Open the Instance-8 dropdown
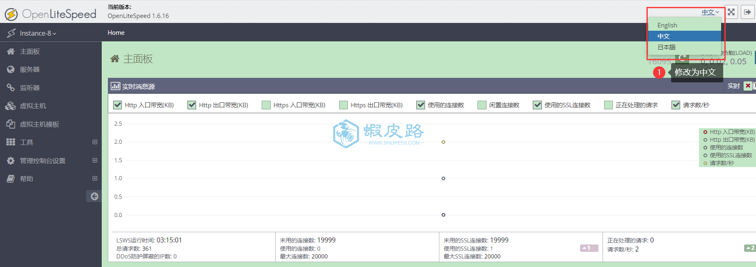 pyautogui.click(x=38, y=33)
